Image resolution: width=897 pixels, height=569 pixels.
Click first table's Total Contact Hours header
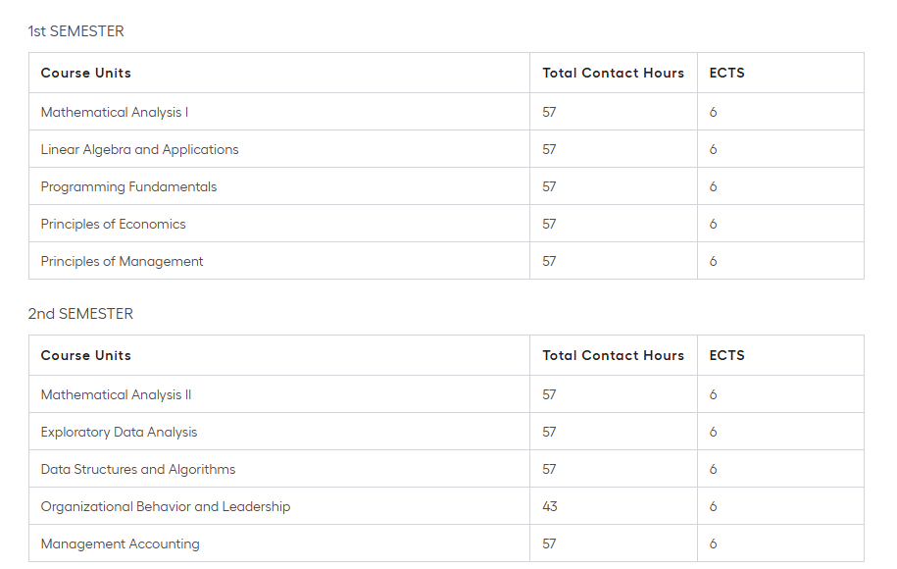(x=613, y=74)
